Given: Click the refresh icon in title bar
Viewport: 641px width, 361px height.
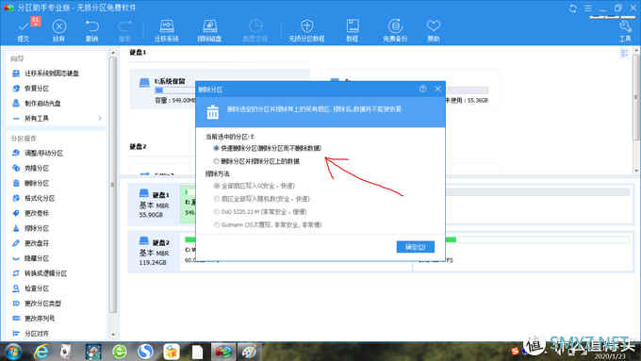Looking at the screenshot, I should pyautogui.click(x=573, y=8).
